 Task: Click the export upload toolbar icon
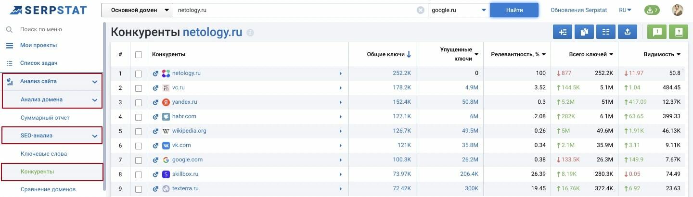point(628,32)
